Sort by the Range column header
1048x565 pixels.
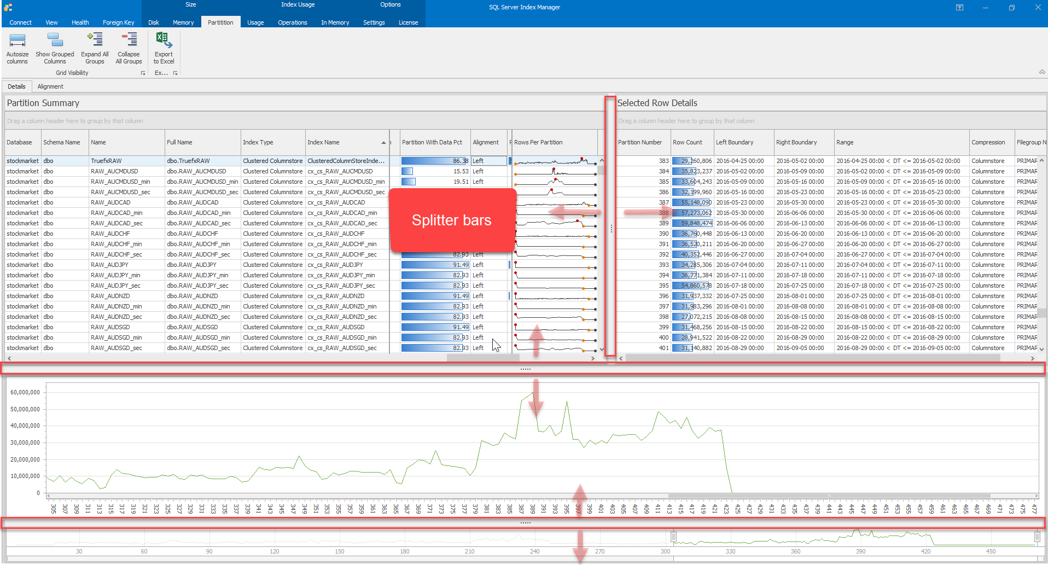tap(902, 142)
